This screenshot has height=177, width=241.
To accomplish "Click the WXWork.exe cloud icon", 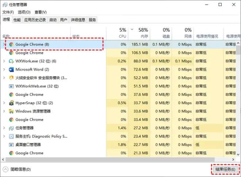I will click(x=11, y=61).
